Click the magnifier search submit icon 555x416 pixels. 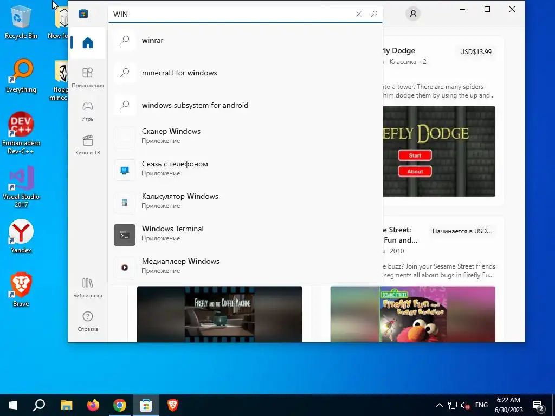(x=374, y=14)
